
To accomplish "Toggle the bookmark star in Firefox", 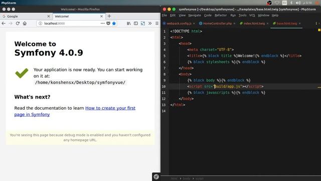I will tap(114, 24).
